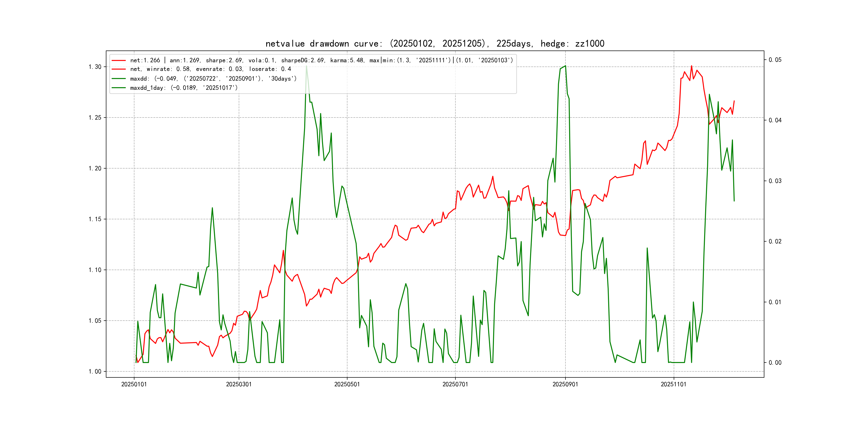Click the 1.30 left axis tick label
The height and width of the screenshot is (424, 849).
click(x=95, y=67)
